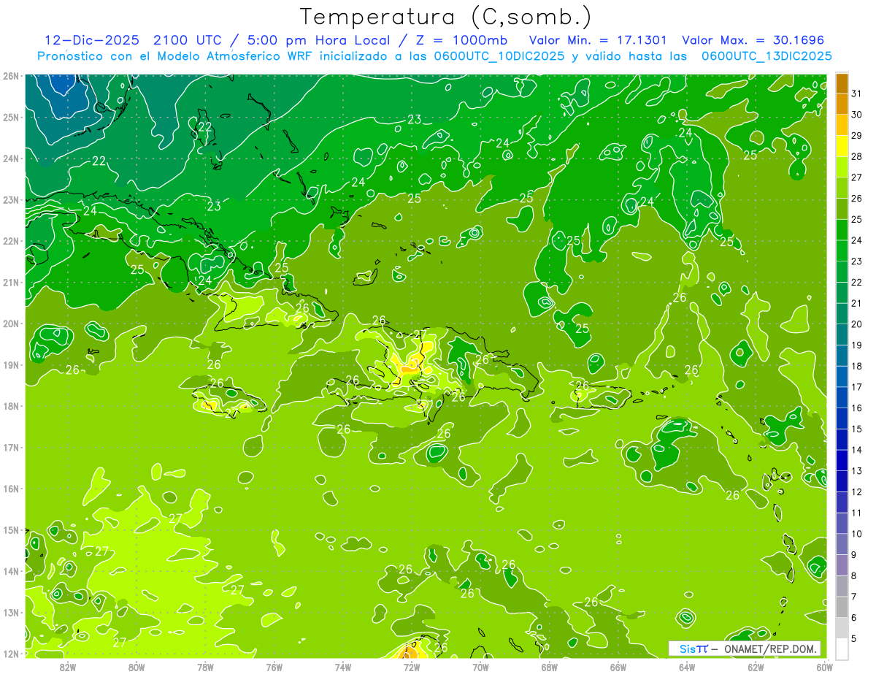
Task: Click the longitude label "64W"
Action: point(687,666)
